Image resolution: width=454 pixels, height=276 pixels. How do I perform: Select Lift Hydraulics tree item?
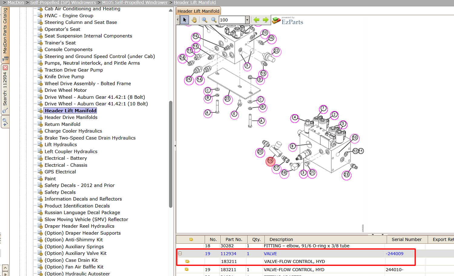(61, 145)
